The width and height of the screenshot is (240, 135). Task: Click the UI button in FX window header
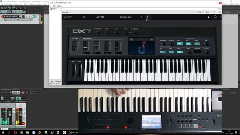214,12
